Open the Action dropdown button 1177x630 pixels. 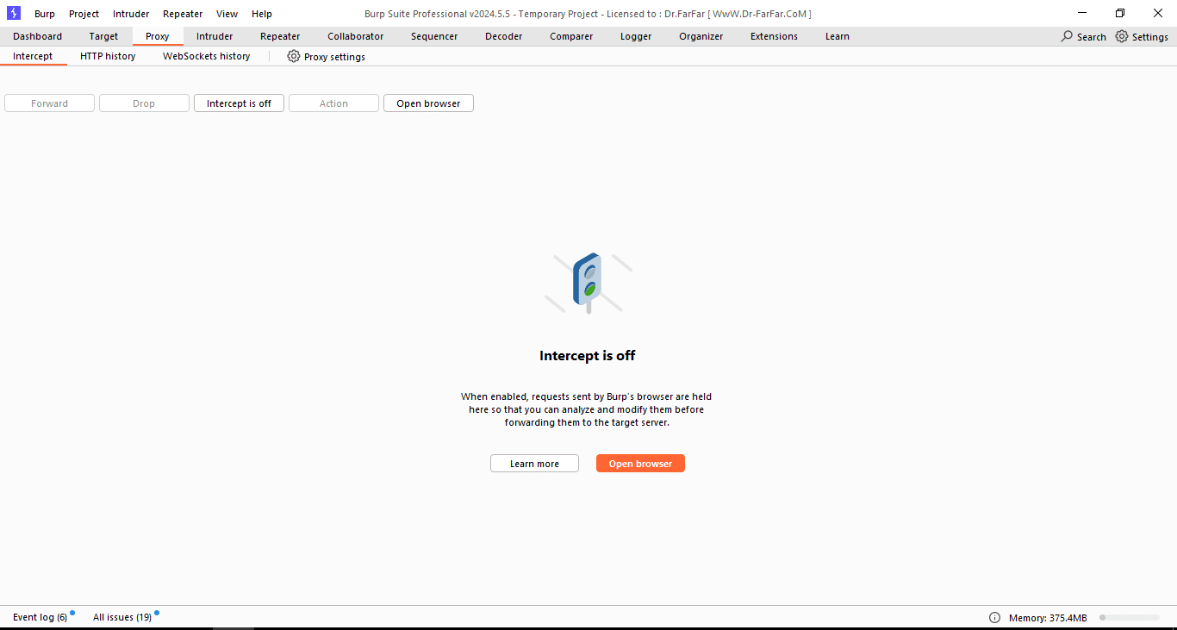coord(333,103)
